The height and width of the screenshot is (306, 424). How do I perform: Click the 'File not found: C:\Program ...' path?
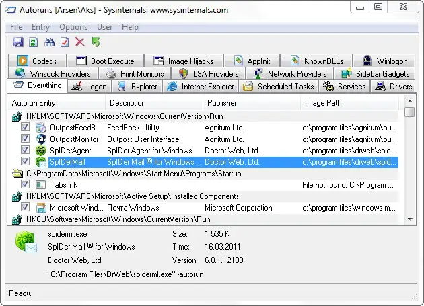(x=348, y=185)
